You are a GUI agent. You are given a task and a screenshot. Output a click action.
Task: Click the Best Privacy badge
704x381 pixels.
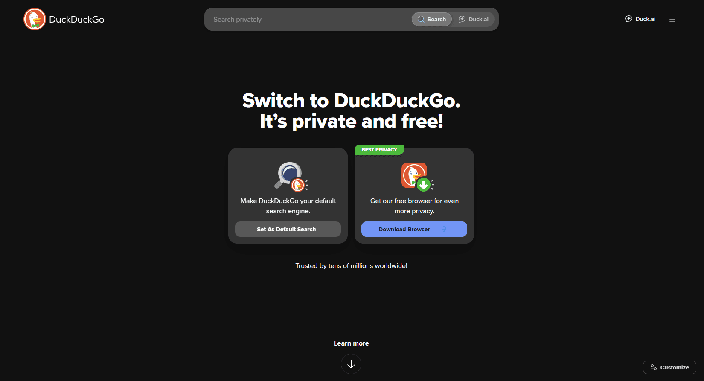[x=379, y=150]
